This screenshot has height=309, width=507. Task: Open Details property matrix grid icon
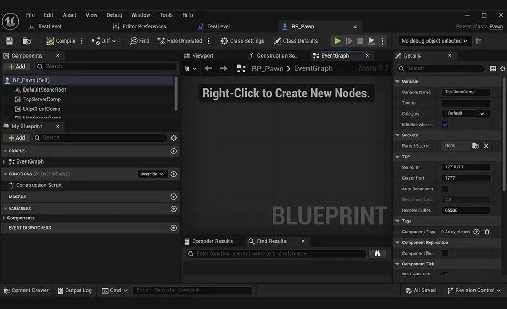pyautogui.click(x=493, y=68)
